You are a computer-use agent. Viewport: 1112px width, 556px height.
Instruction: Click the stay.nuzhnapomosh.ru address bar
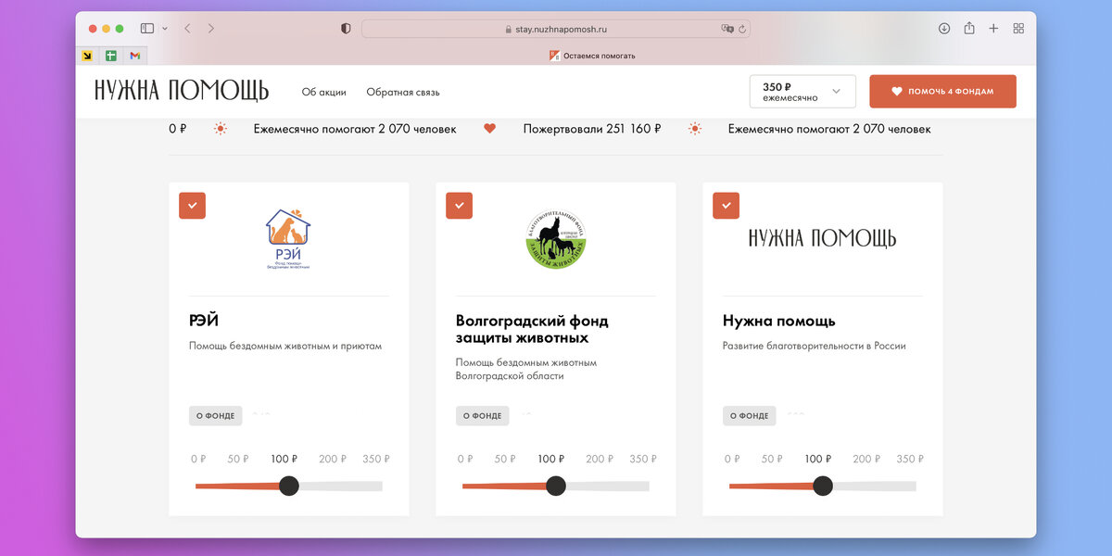(556, 29)
